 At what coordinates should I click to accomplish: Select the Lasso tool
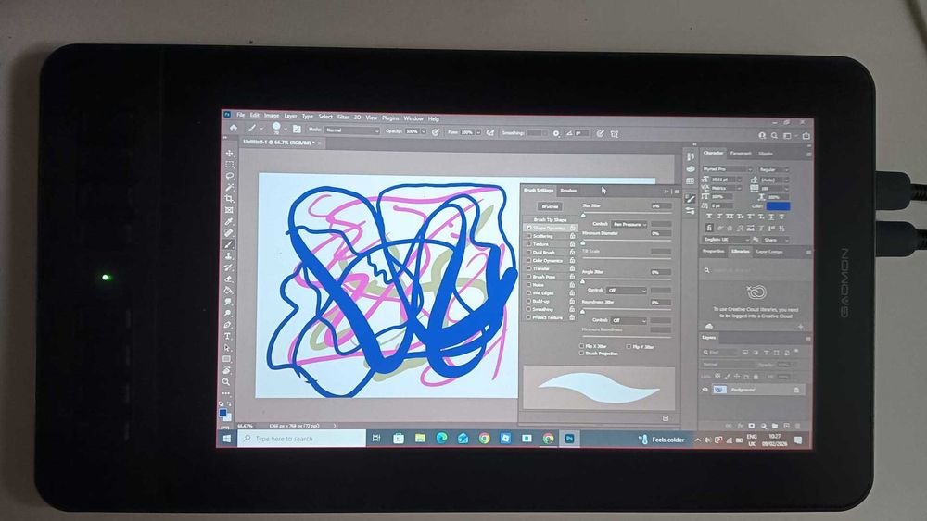click(x=229, y=176)
